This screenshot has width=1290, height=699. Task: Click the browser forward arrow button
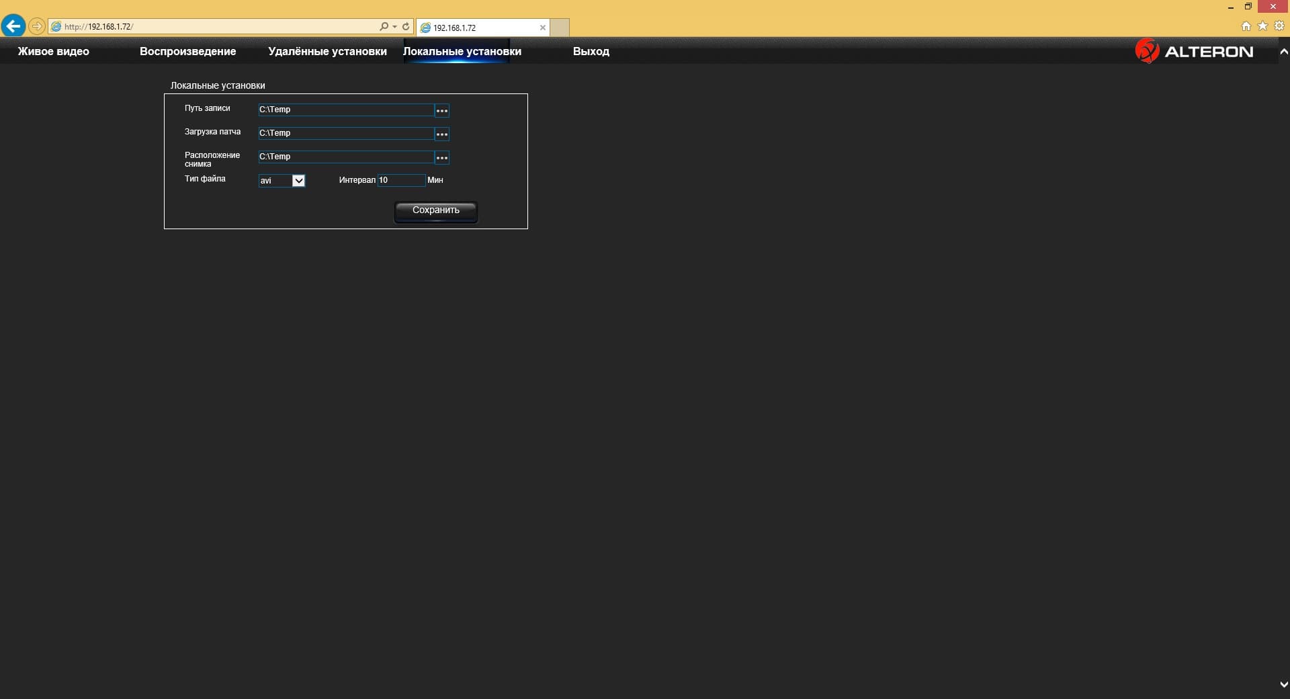(37, 27)
